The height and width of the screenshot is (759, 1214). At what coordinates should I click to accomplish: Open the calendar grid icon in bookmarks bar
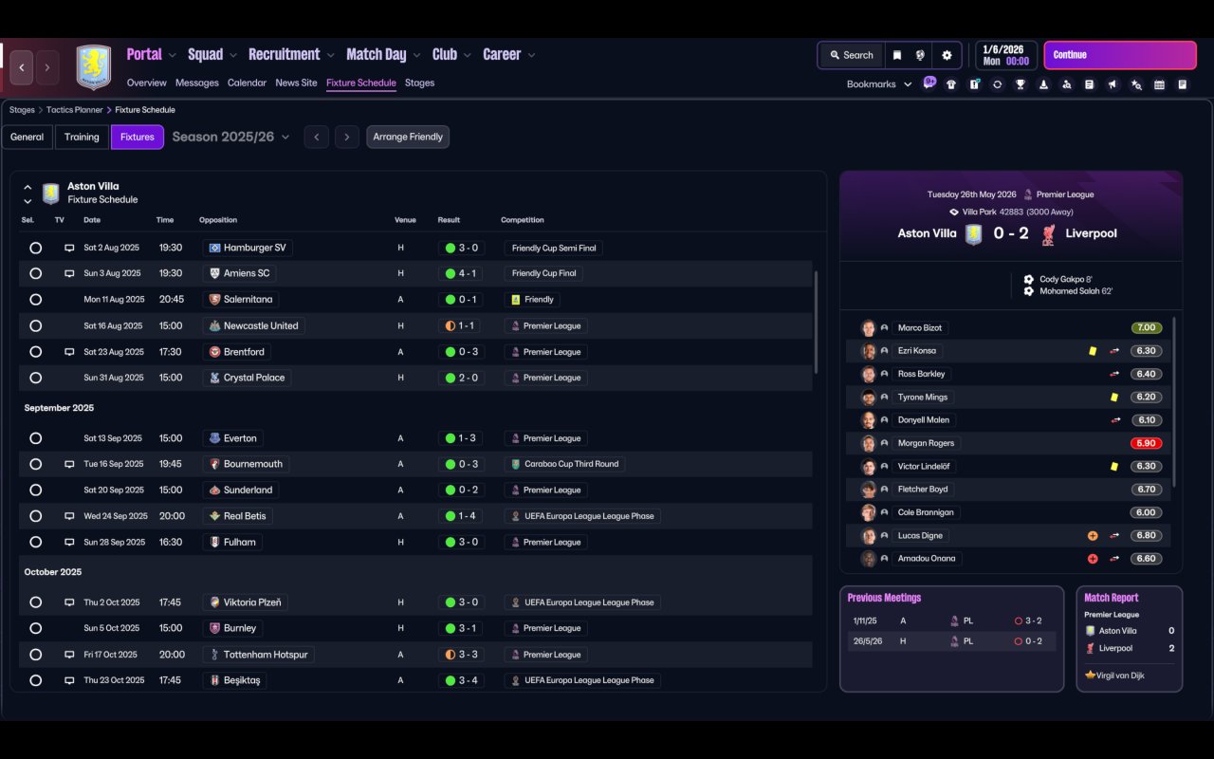1159,84
